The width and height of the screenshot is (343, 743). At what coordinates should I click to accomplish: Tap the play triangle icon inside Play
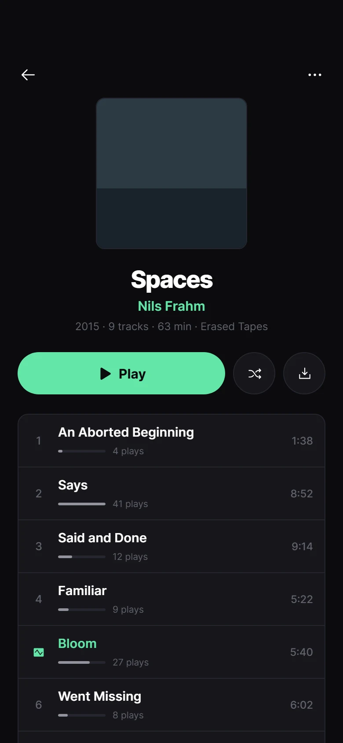pyautogui.click(x=106, y=374)
